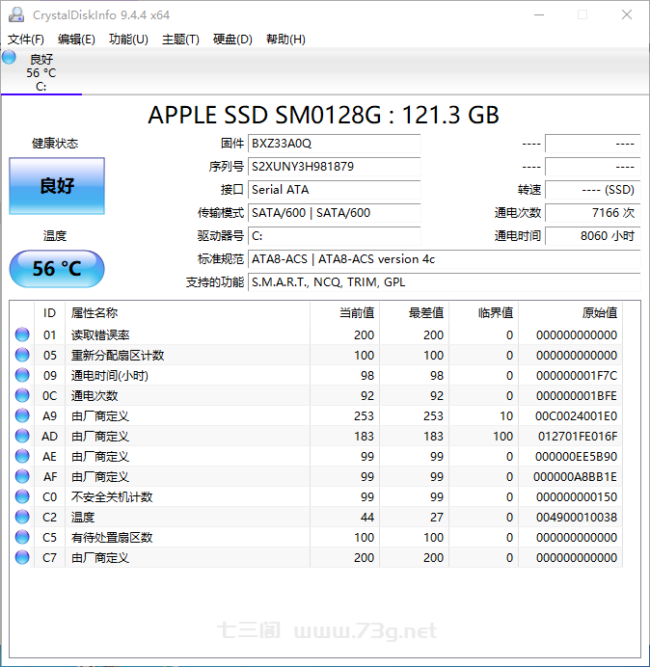Image resolution: width=650 pixels, height=667 pixels.
Task: Click the status orb for attribute C7
Action: click(x=22, y=558)
